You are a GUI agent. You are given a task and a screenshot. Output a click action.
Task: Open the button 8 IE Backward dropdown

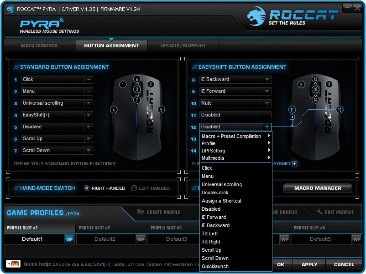[267, 80]
